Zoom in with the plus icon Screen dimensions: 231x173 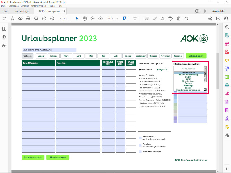[100, 18]
